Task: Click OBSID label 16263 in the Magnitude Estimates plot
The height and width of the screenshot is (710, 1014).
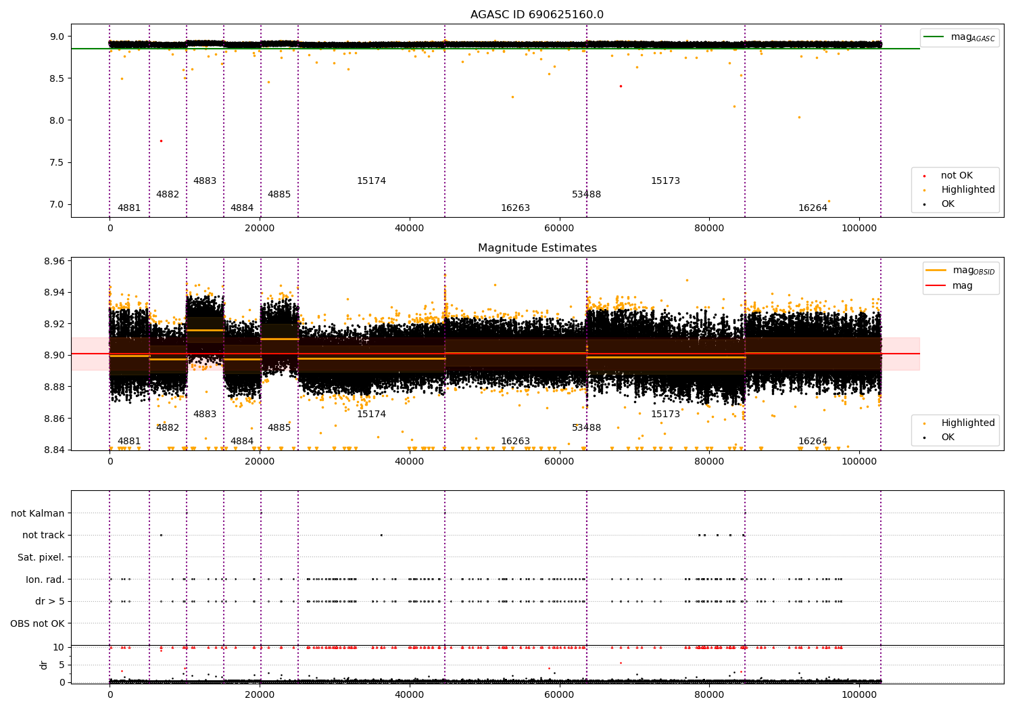Action: tap(516, 442)
